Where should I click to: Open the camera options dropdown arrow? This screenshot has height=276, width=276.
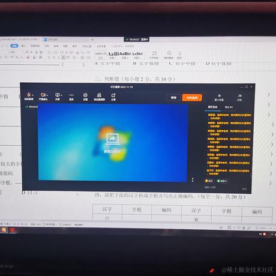[47, 95]
